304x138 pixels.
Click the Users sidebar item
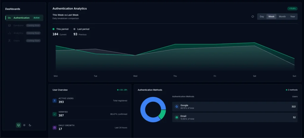point(24,41)
